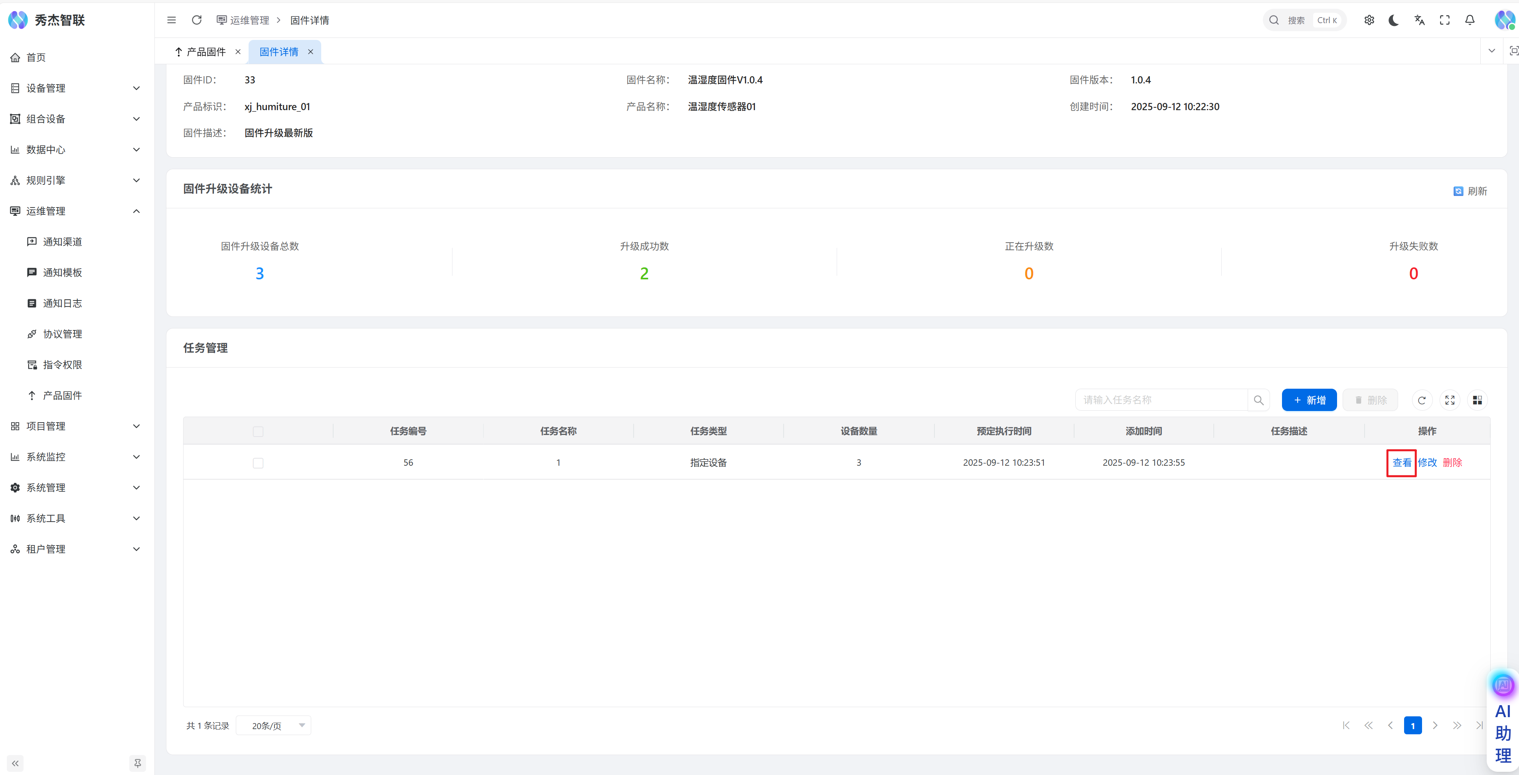Switch to the 产品固件 tab
Screen dimensions: 1519x775
click(x=206, y=52)
